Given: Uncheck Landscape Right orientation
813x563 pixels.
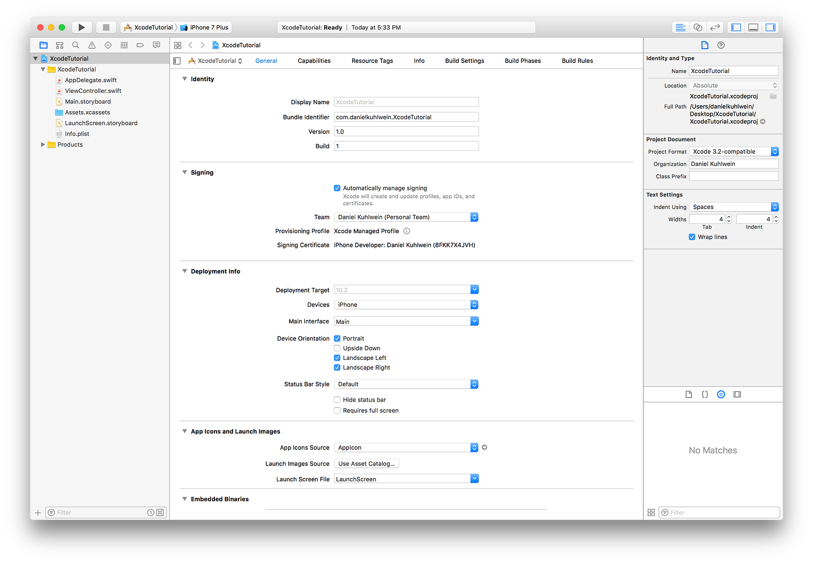Looking at the screenshot, I should [x=337, y=368].
